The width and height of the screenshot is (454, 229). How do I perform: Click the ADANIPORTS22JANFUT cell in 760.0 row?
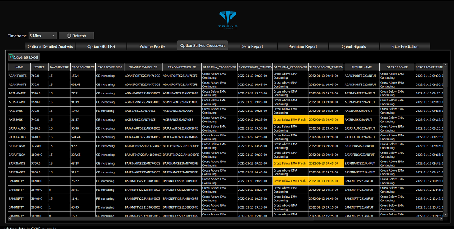(x=362, y=76)
